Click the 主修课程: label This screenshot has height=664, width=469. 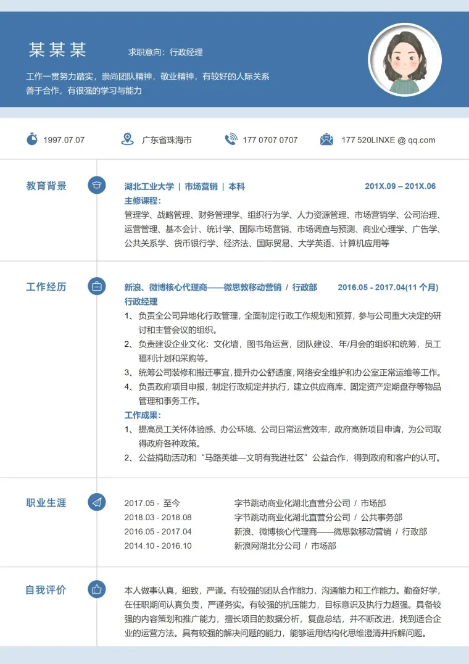pos(143,201)
